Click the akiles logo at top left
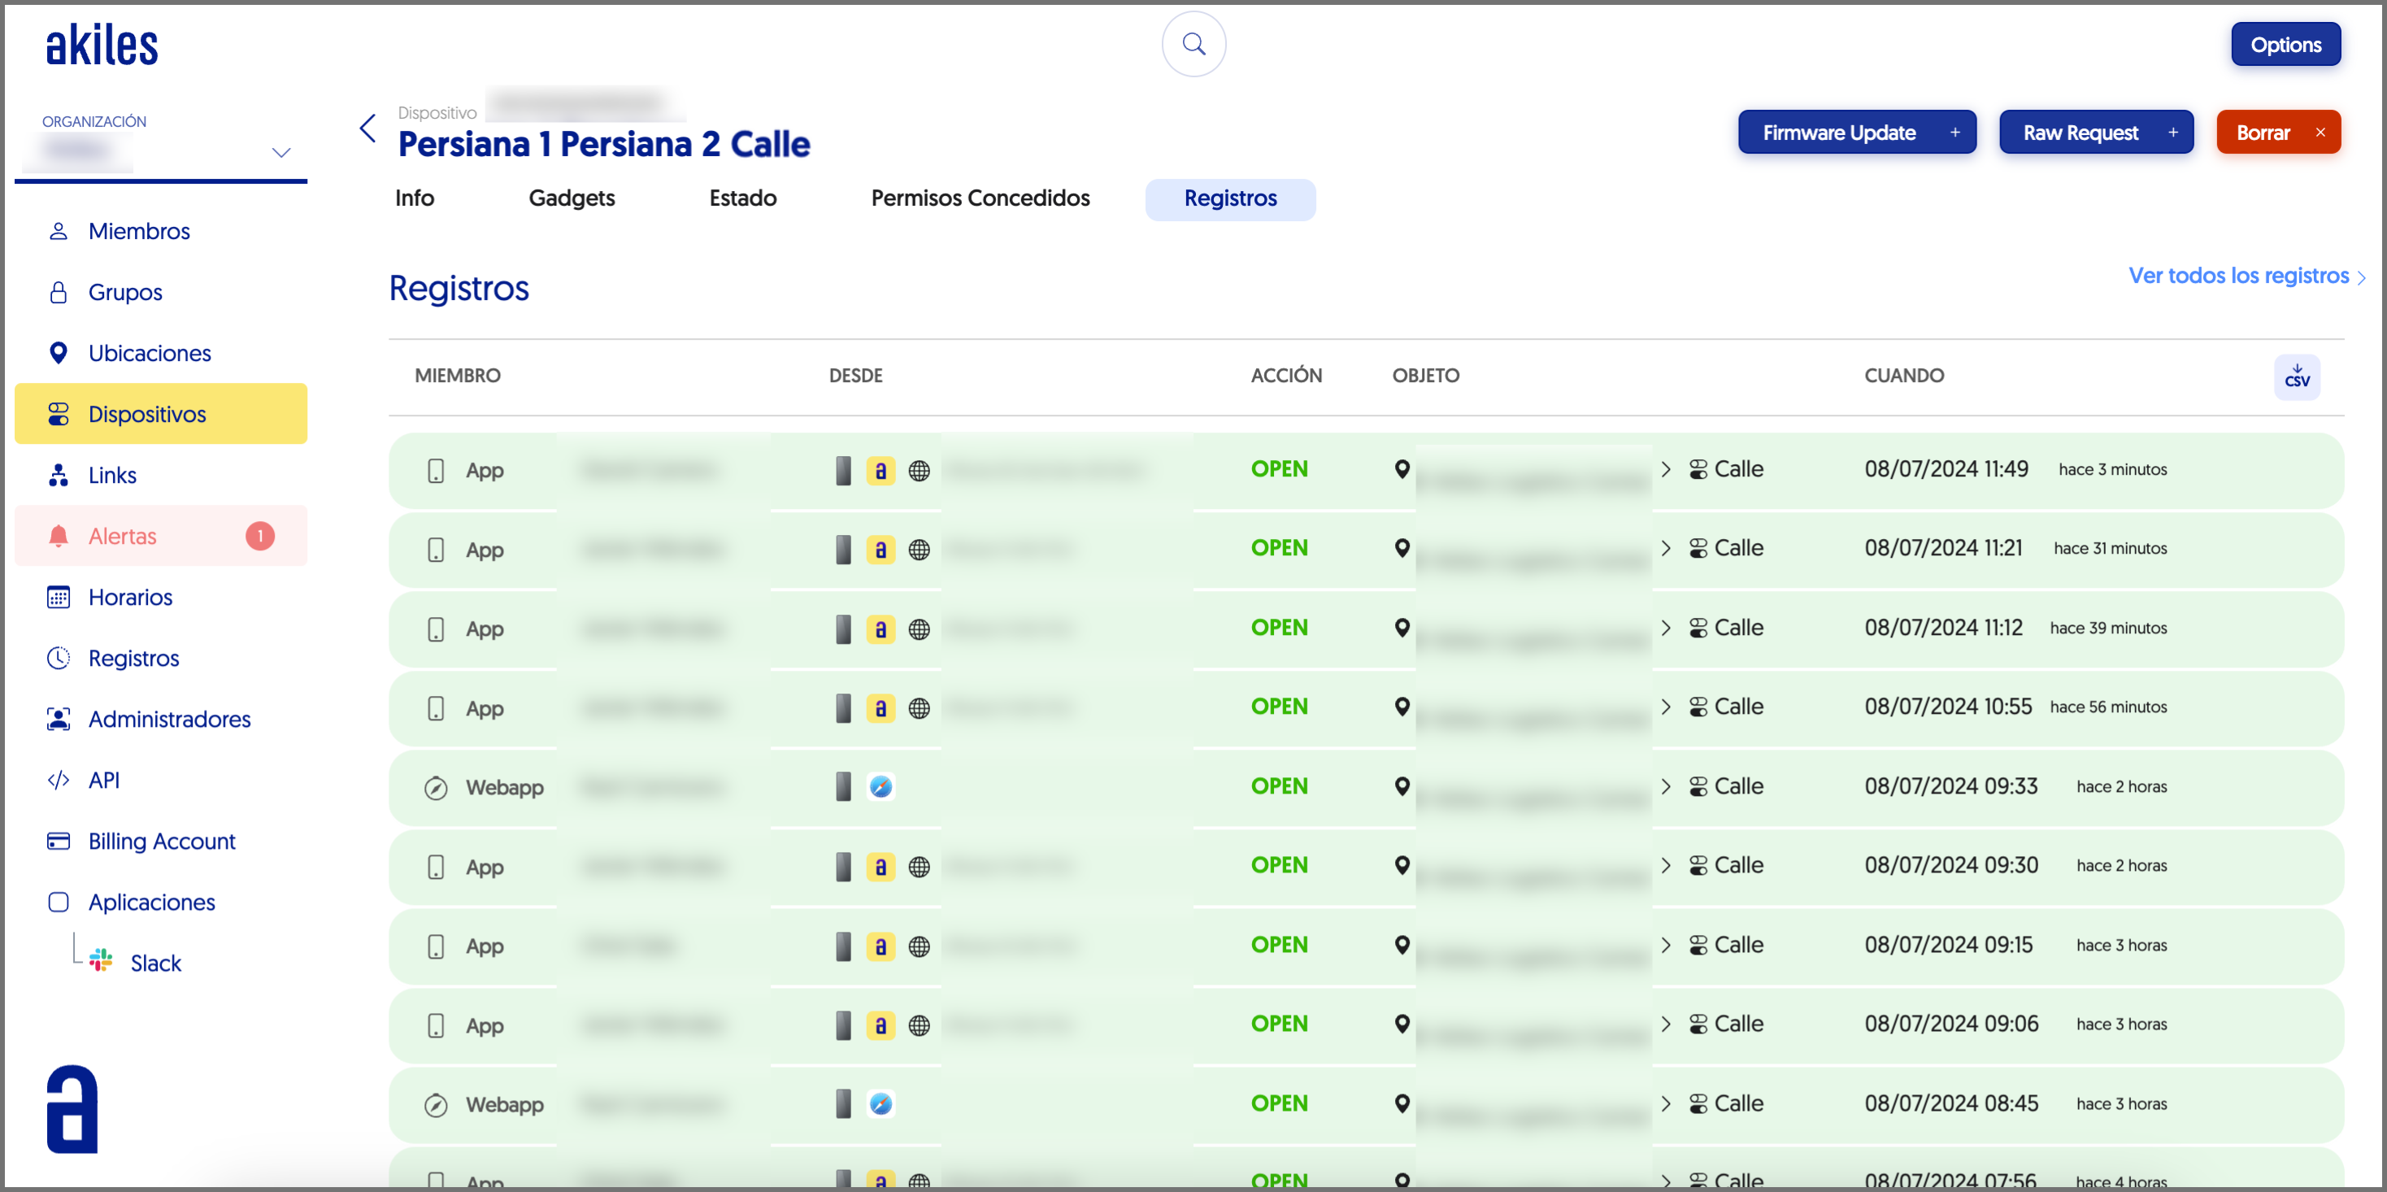Screen dimensions: 2387x1192 (102, 46)
